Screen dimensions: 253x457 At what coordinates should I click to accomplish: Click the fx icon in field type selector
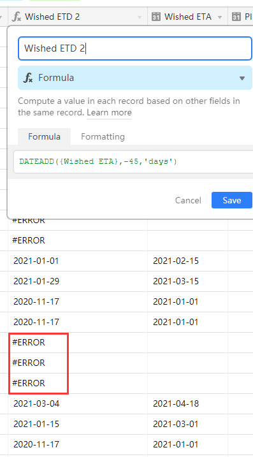pyautogui.click(x=28, y=78)
